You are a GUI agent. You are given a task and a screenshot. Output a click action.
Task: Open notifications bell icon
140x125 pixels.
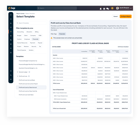click(x=101, y=8)
